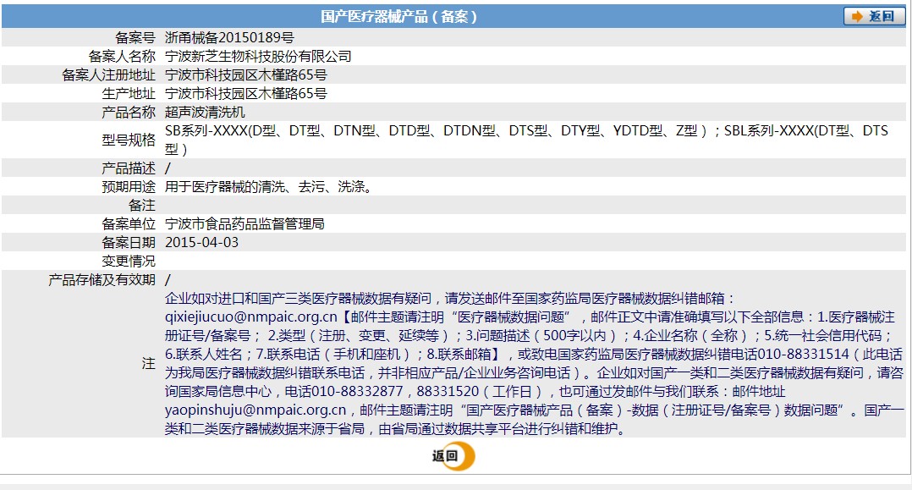The image size is (912, 490).
Task: Select product name 超声波清洗机
Action: (205, 113)
